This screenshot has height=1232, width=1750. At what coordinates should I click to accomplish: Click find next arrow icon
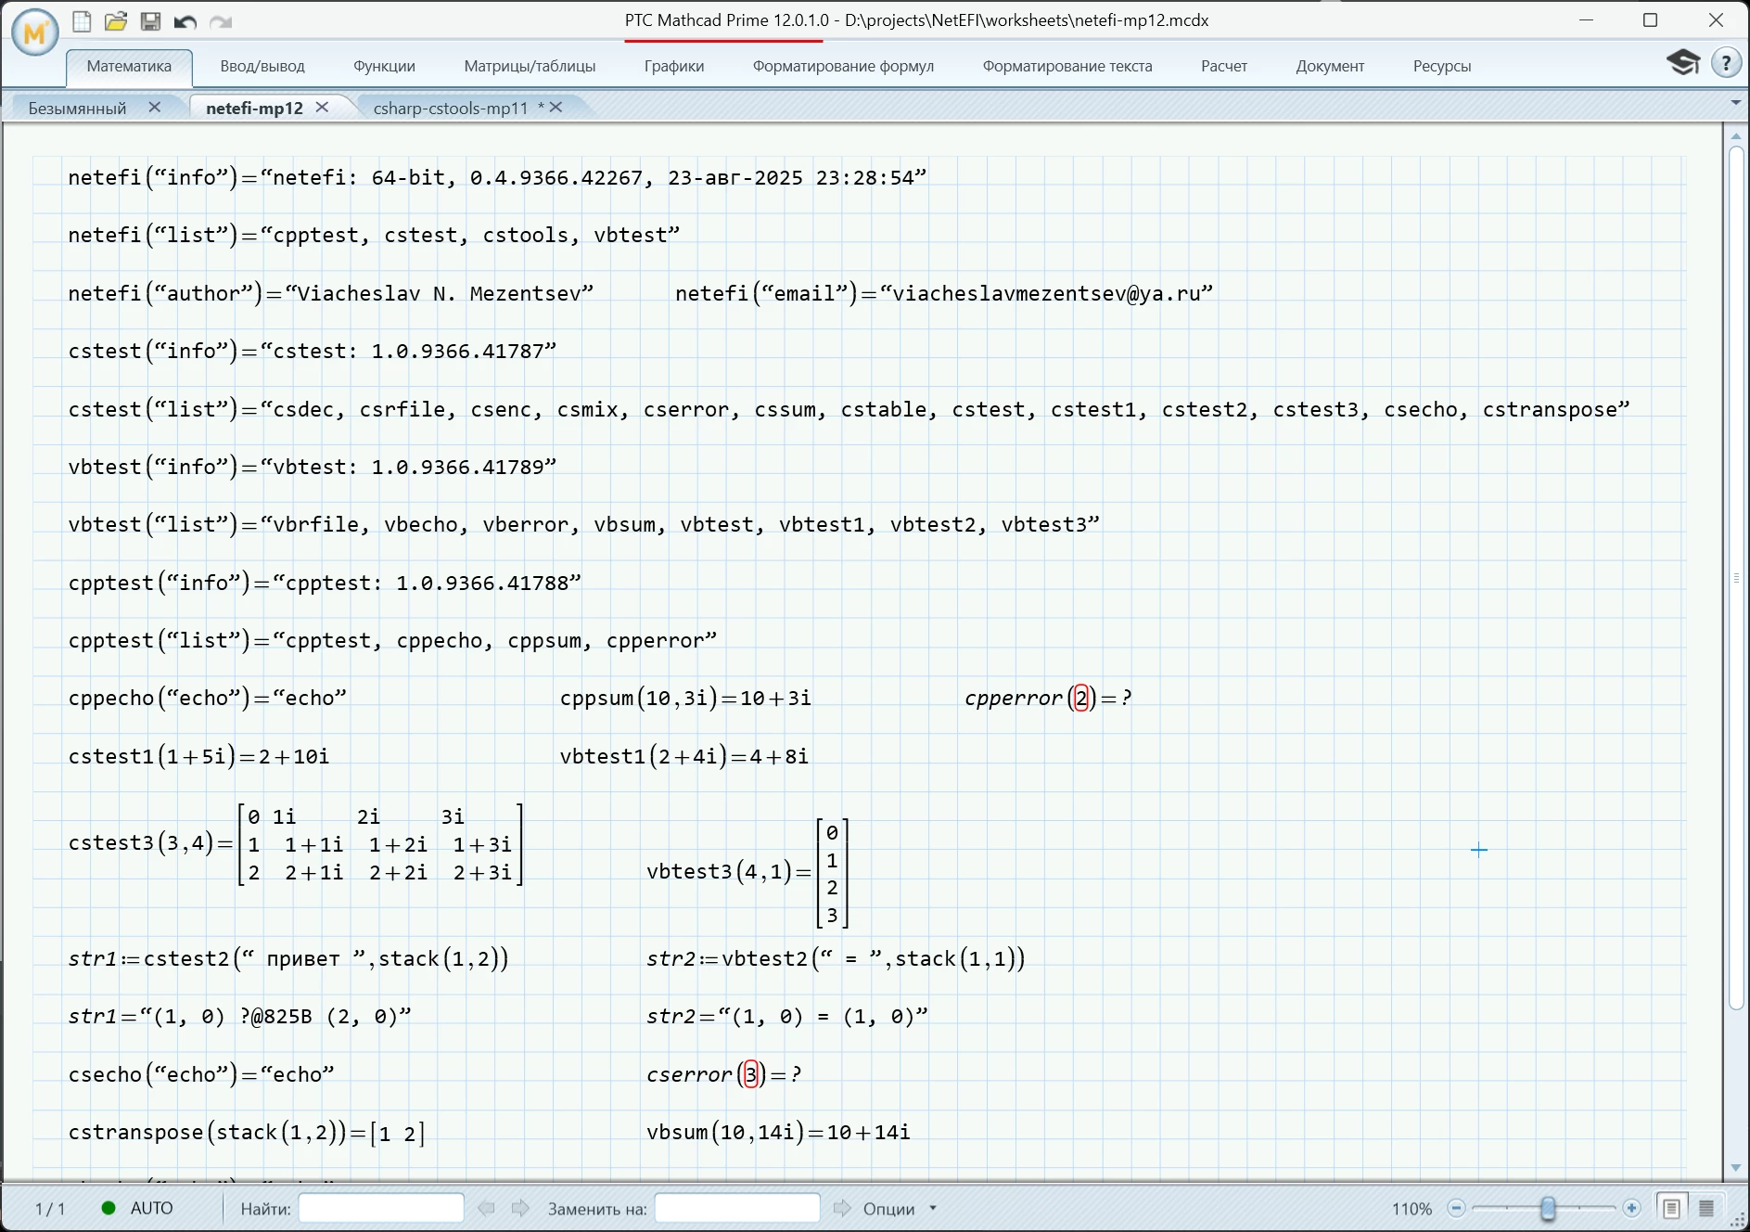pyautogui.click(x=520, y=1208)
